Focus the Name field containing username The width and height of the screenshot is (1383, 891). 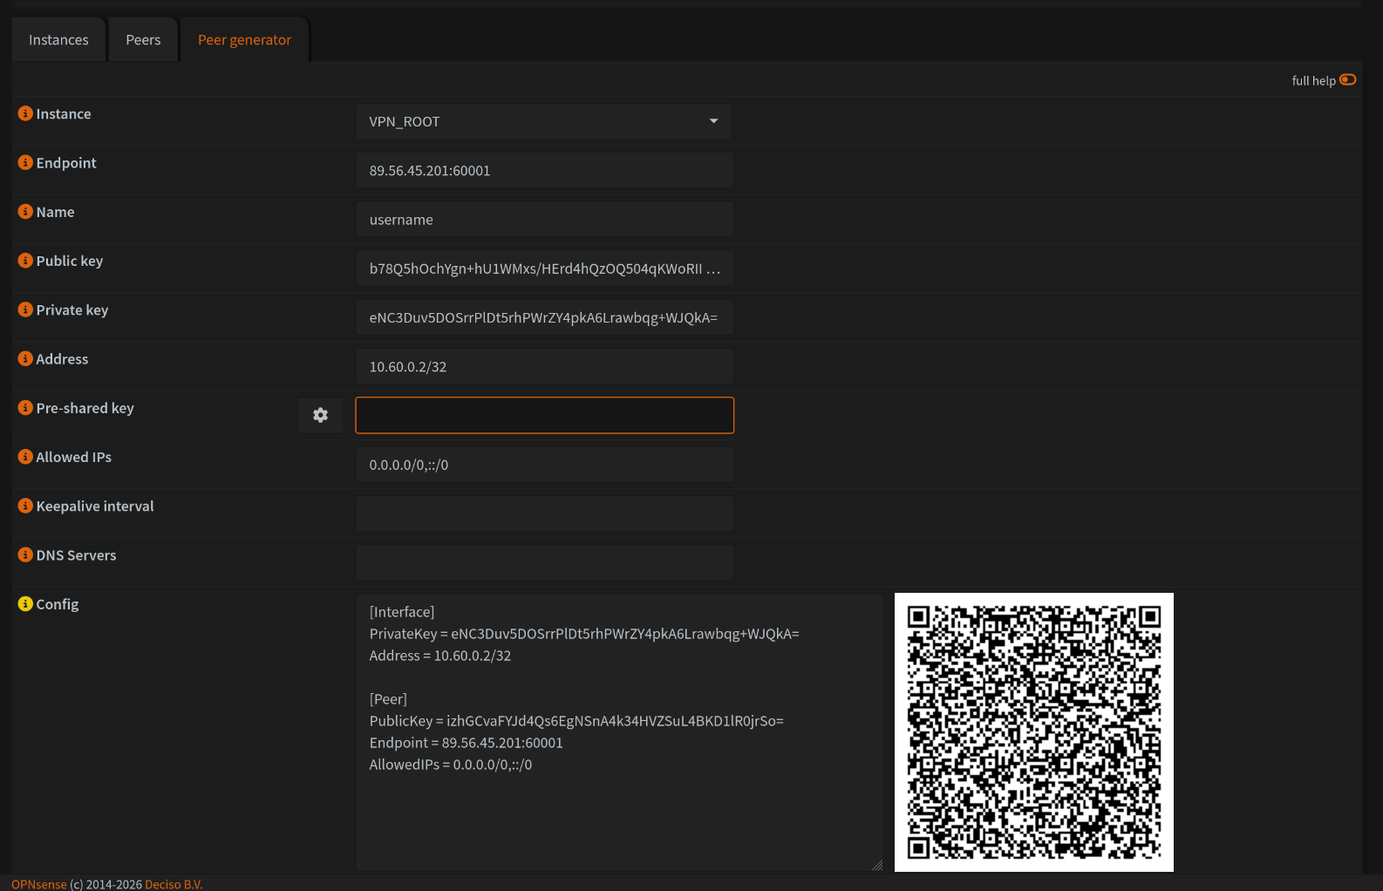pyautogui.click(x=544, y=219)
